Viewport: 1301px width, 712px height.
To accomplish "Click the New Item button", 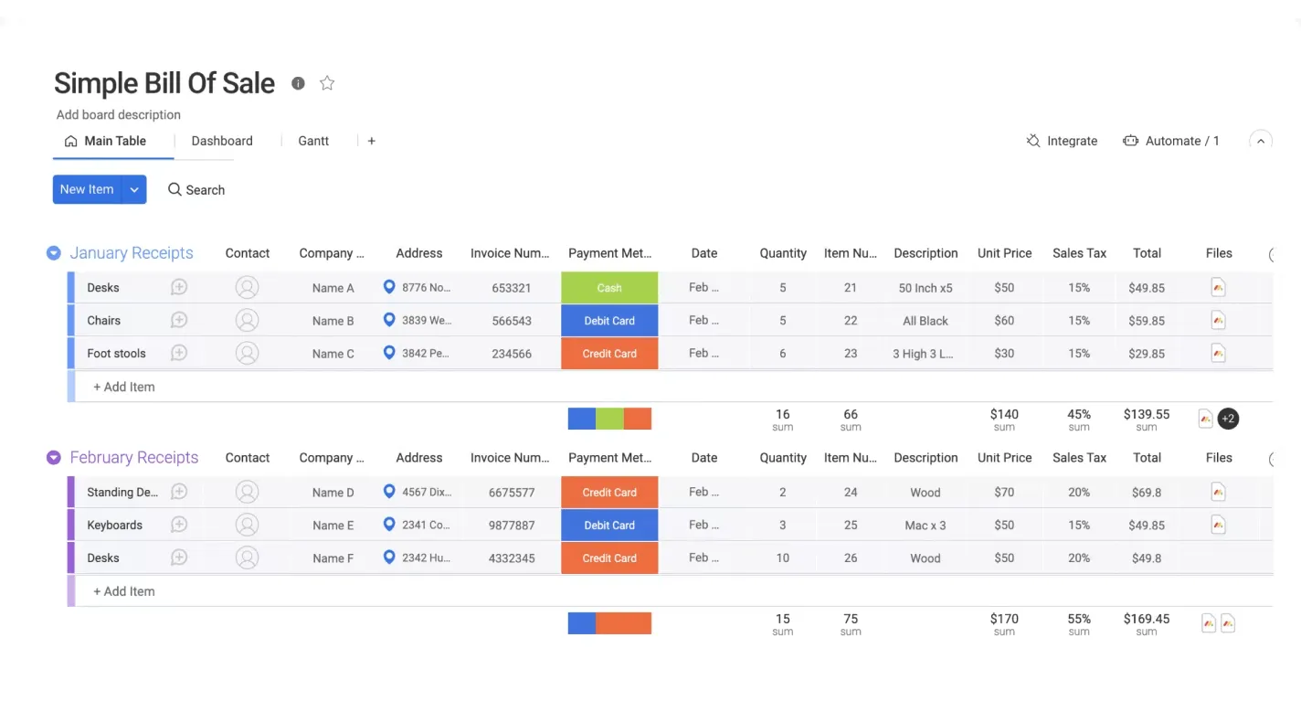I will [x=87, y=189].
